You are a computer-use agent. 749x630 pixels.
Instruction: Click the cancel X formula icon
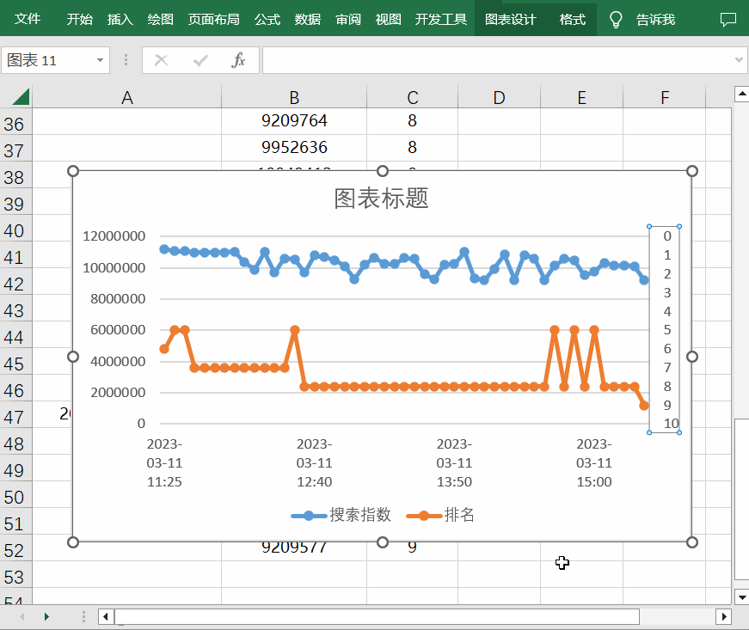coord(162,60)
